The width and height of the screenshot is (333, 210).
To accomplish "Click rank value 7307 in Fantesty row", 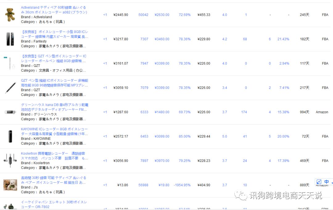I will tap(144, 39).
